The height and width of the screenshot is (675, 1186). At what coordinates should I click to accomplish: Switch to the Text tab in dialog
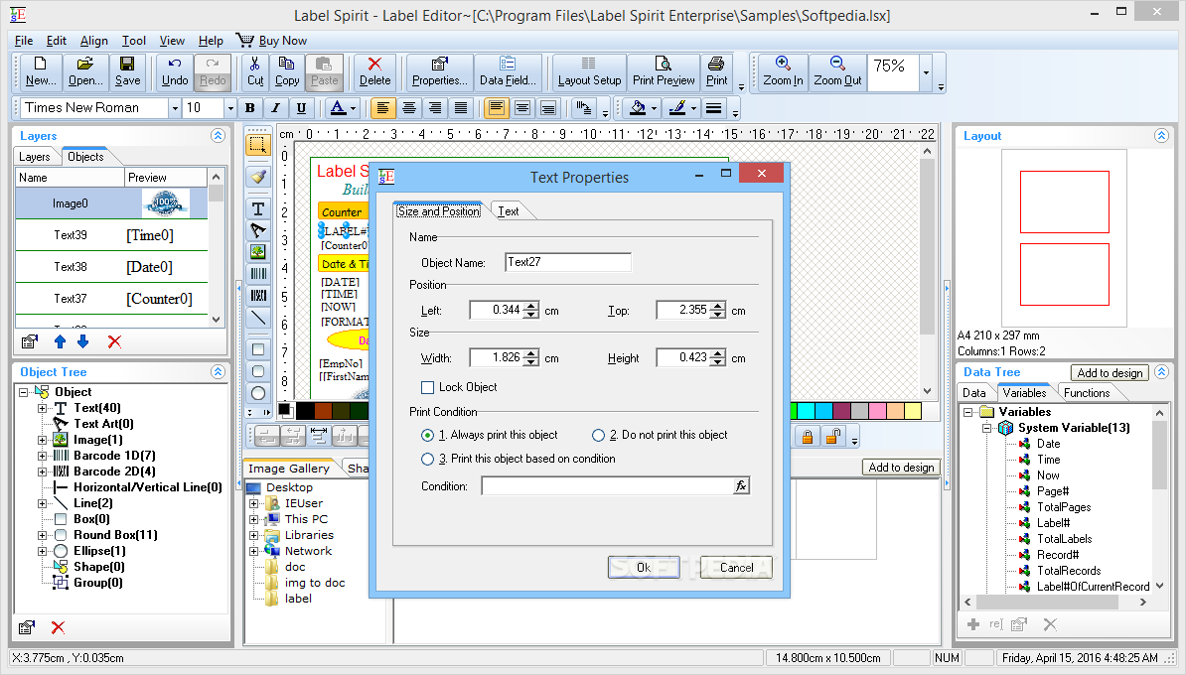pos(509,211)
